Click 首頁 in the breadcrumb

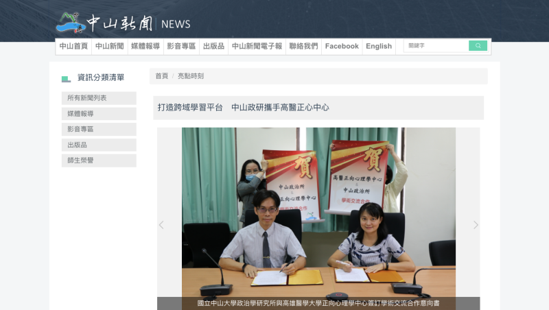[161, 76]
